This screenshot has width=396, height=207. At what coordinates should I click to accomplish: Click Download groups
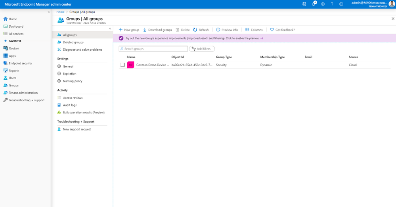click(158, 30)
